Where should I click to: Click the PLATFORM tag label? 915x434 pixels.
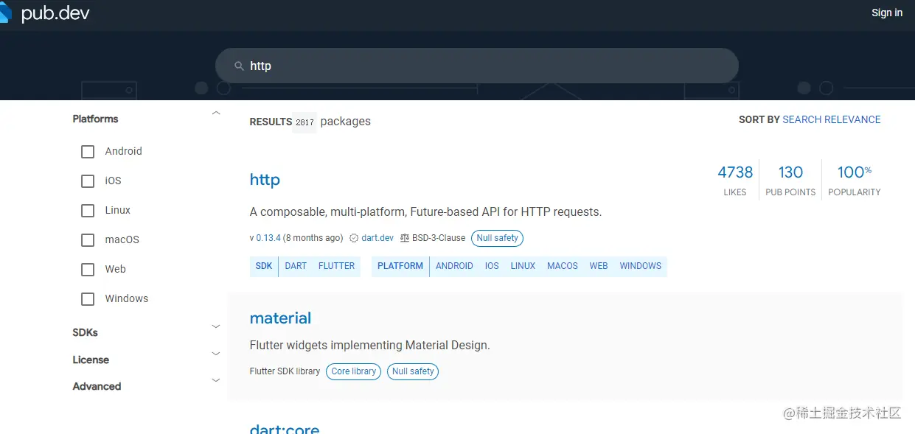point(400,266)
